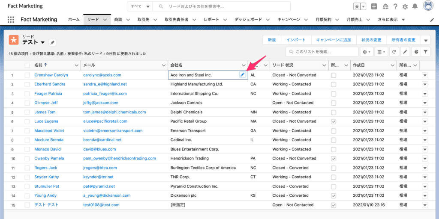This screenshot has height=219, width=439.
Task: Open the App Launcher grid icon
Action: (11, 20)
